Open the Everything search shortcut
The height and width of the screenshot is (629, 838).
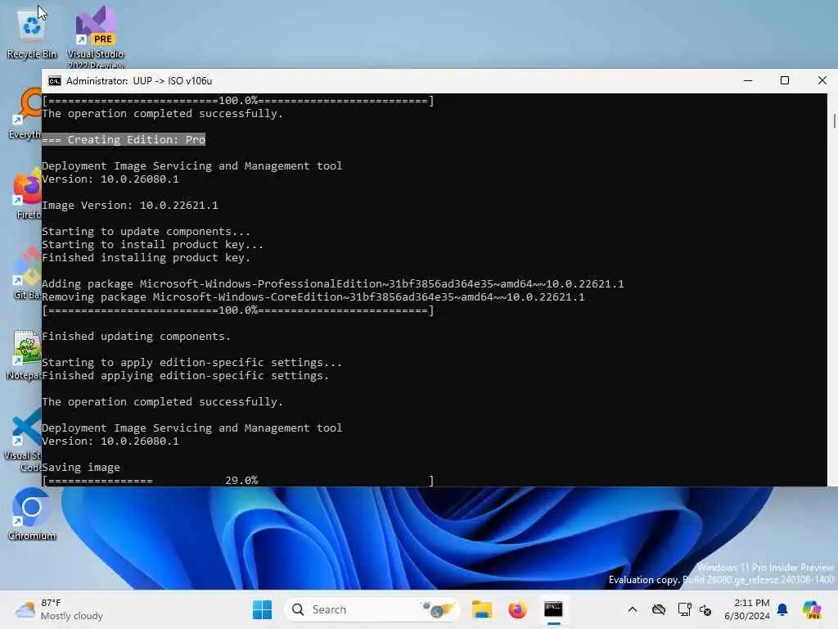click(25, 115)
